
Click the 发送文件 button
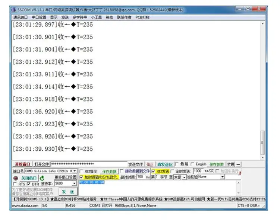coord(136,164)
